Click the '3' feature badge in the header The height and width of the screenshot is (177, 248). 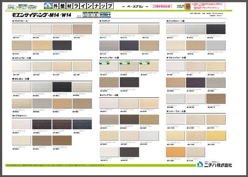pos(90,15)
